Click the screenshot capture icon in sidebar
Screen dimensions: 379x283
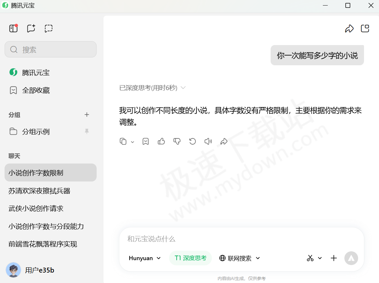point(49,28)
